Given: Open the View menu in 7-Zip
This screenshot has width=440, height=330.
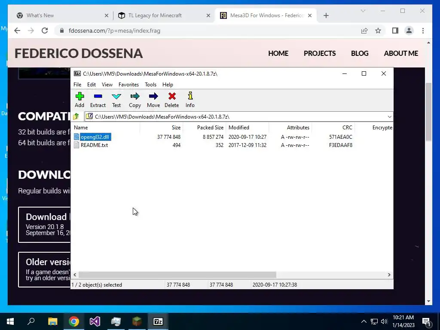Looking at the screenshot, I should pos(107,85).
